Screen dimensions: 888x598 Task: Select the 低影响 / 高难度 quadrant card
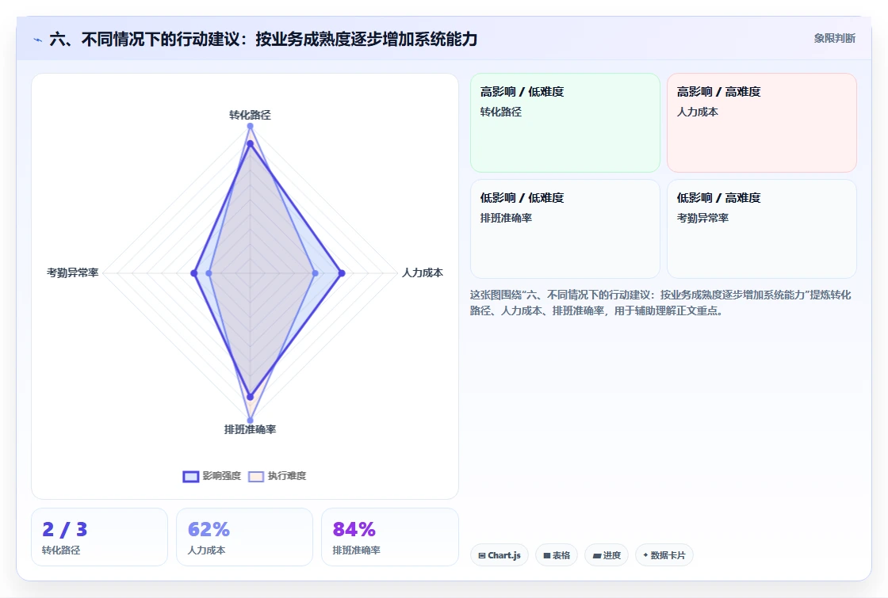[x=762, y=229]
